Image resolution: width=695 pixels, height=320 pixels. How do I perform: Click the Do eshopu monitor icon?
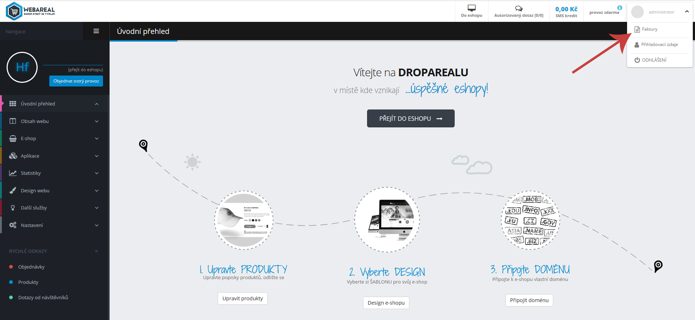(471, 8)
